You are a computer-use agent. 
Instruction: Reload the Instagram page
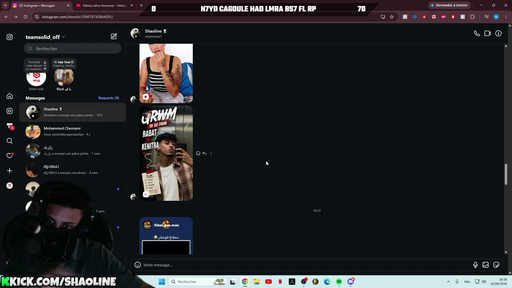[x=25, y=17]
